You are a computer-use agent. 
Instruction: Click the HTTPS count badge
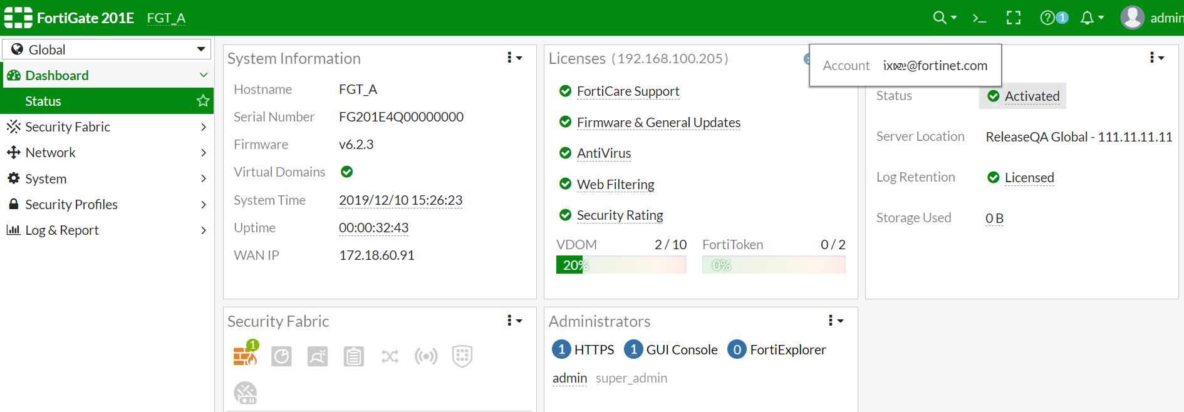(x=561, y=349)
